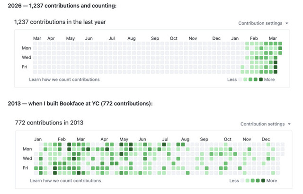Select the gray empty legend square on last-year graph
The height and width of the screenshot is (194, 303).
[241, 79]
